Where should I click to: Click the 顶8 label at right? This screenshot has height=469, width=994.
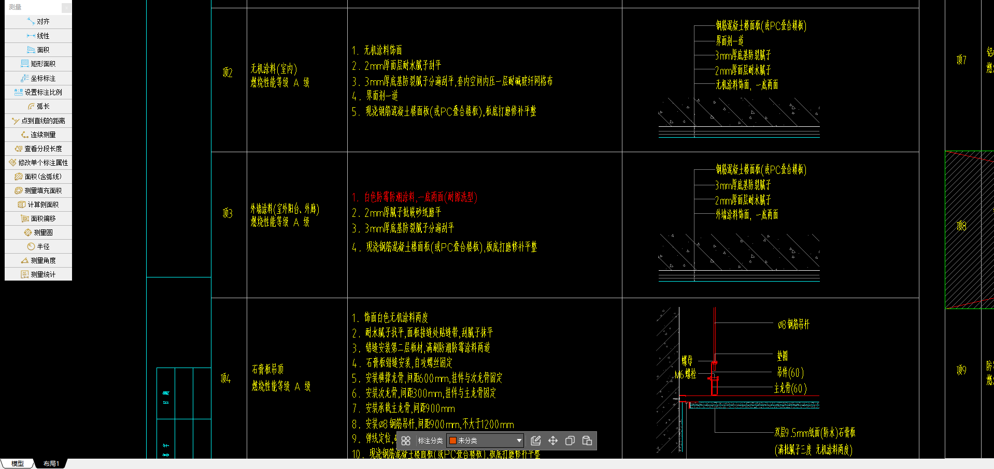[x=961, y=226]
